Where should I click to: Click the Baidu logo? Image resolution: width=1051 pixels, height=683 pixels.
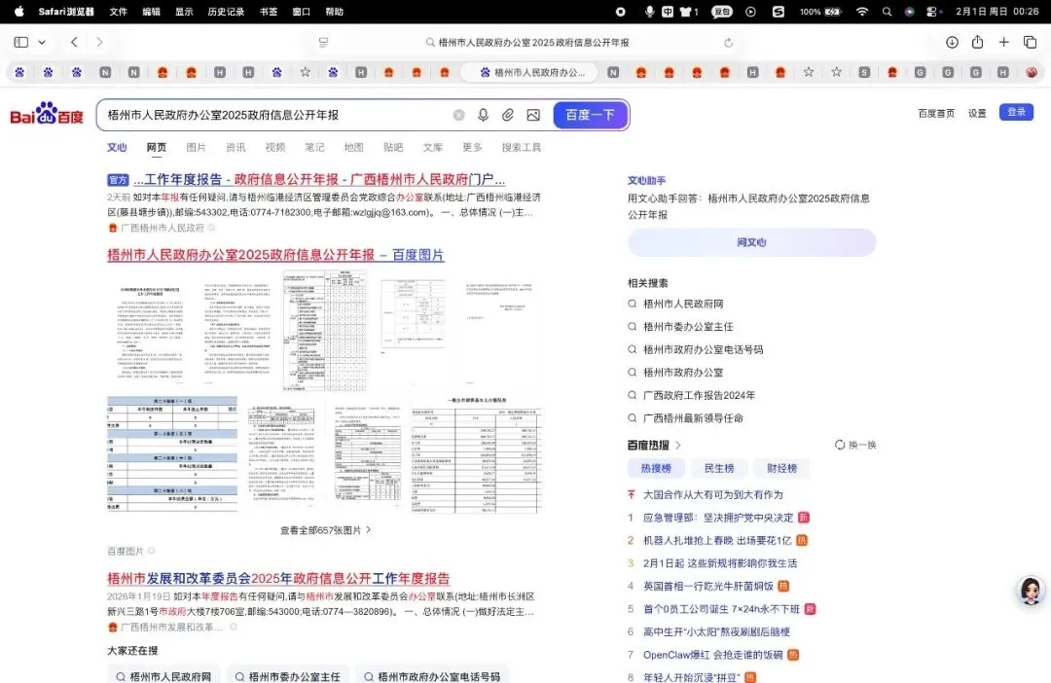[x=47, y=114]
